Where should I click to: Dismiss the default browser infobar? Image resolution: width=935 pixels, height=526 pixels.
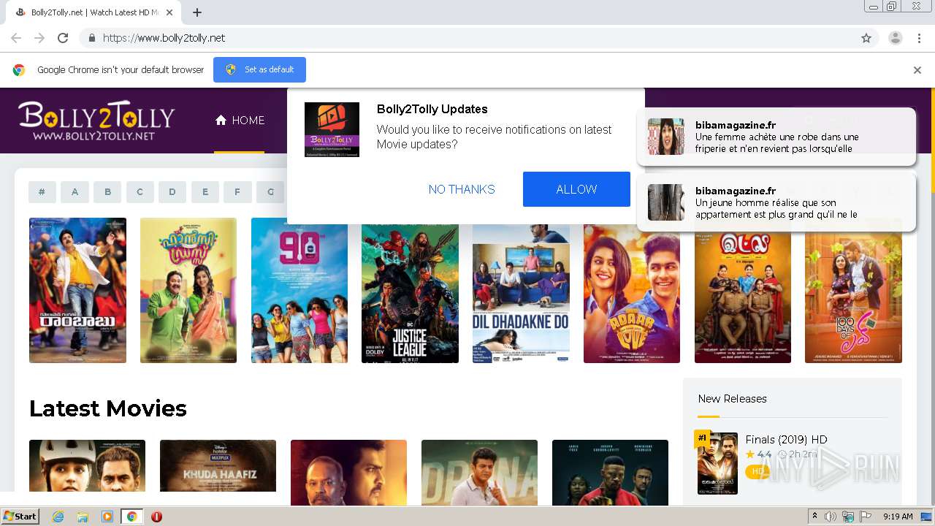[x=917, y=70]
